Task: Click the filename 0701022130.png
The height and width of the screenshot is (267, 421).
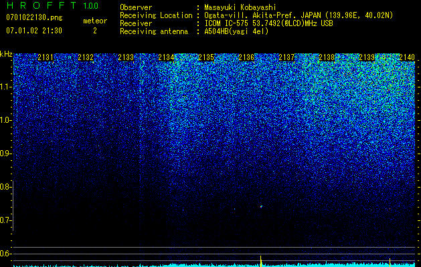Action: click(x=34, y=17)
